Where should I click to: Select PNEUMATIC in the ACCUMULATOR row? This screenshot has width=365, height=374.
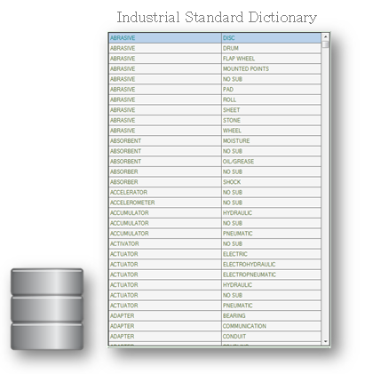[271, 234]
